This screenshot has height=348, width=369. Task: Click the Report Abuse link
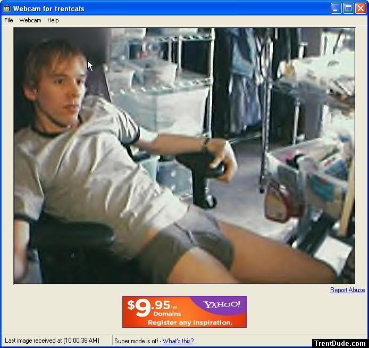[347, 290]
